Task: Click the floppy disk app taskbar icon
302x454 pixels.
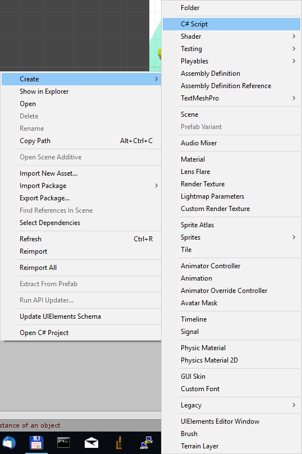Action: [x=36, y=443]
